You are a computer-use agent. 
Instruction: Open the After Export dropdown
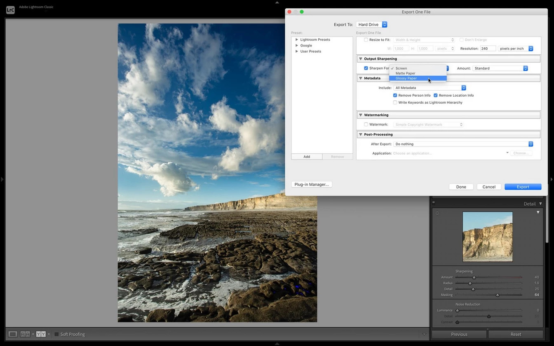[463, 144]
